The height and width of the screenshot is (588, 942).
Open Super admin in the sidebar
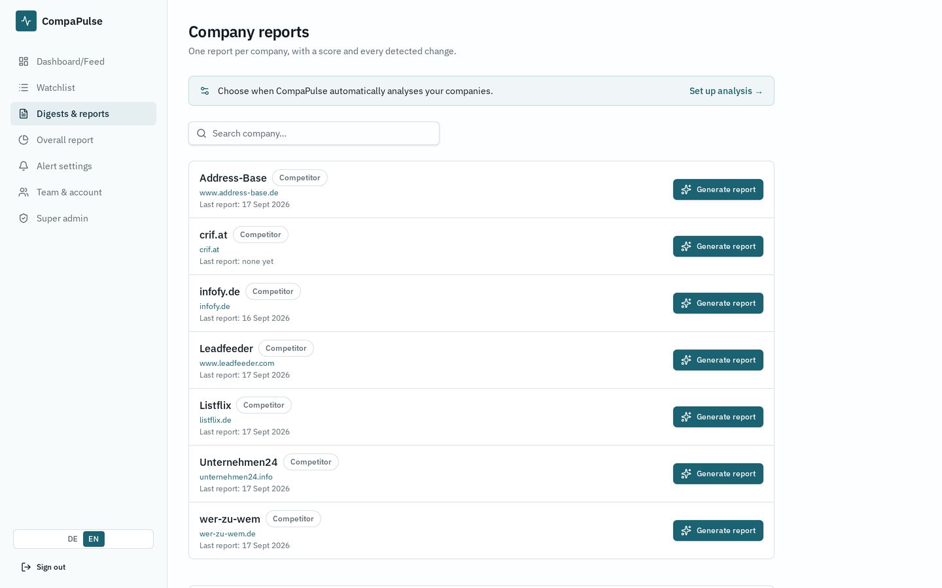[83, 218]
